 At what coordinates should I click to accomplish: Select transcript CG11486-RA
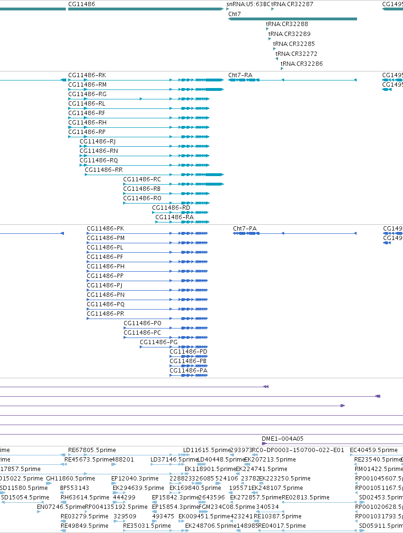click(x=174, y=218)
